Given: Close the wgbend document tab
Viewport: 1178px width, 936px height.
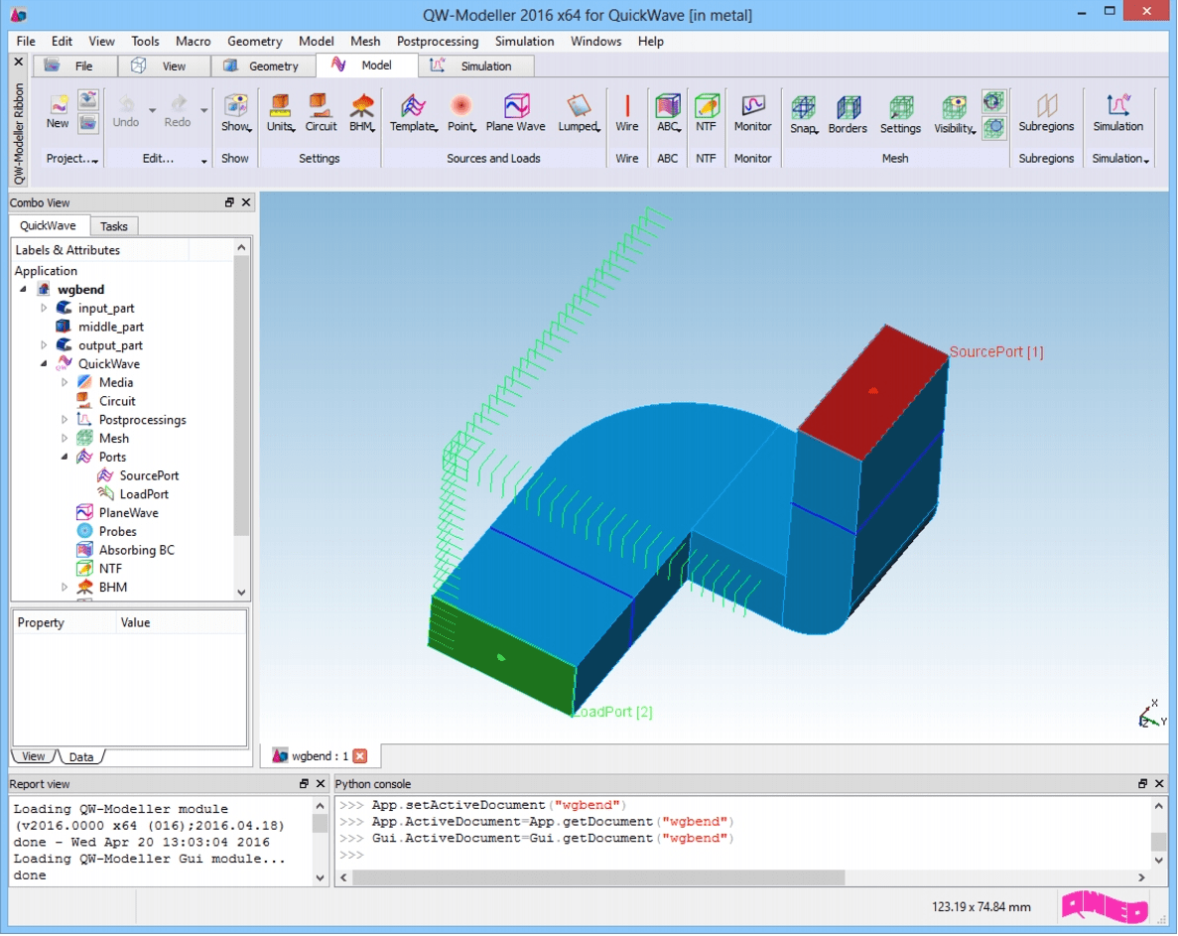Looking at the screenshot, I should tap(360, 756).
